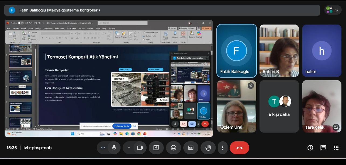Toggle AutoSave switch in PowerPoint
The width and height of the screenshot is (346, 165).
pos(20,23)
